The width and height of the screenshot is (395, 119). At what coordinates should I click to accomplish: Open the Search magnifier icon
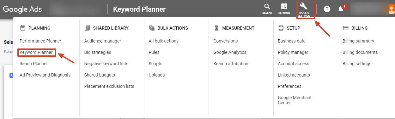(x=267, y=7)
